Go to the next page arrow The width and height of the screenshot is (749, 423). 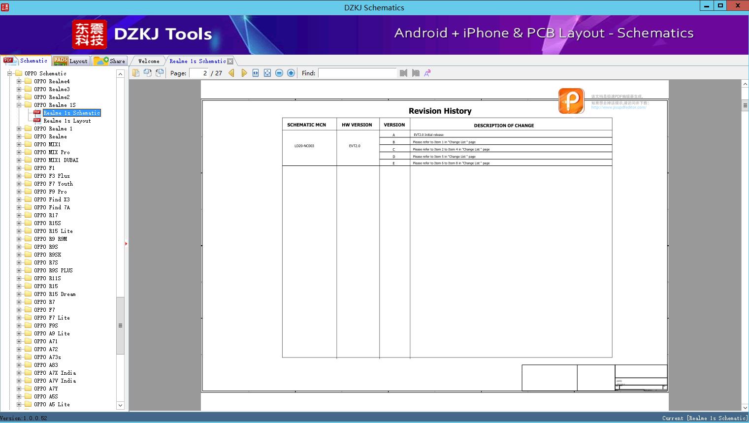[244, 73]
